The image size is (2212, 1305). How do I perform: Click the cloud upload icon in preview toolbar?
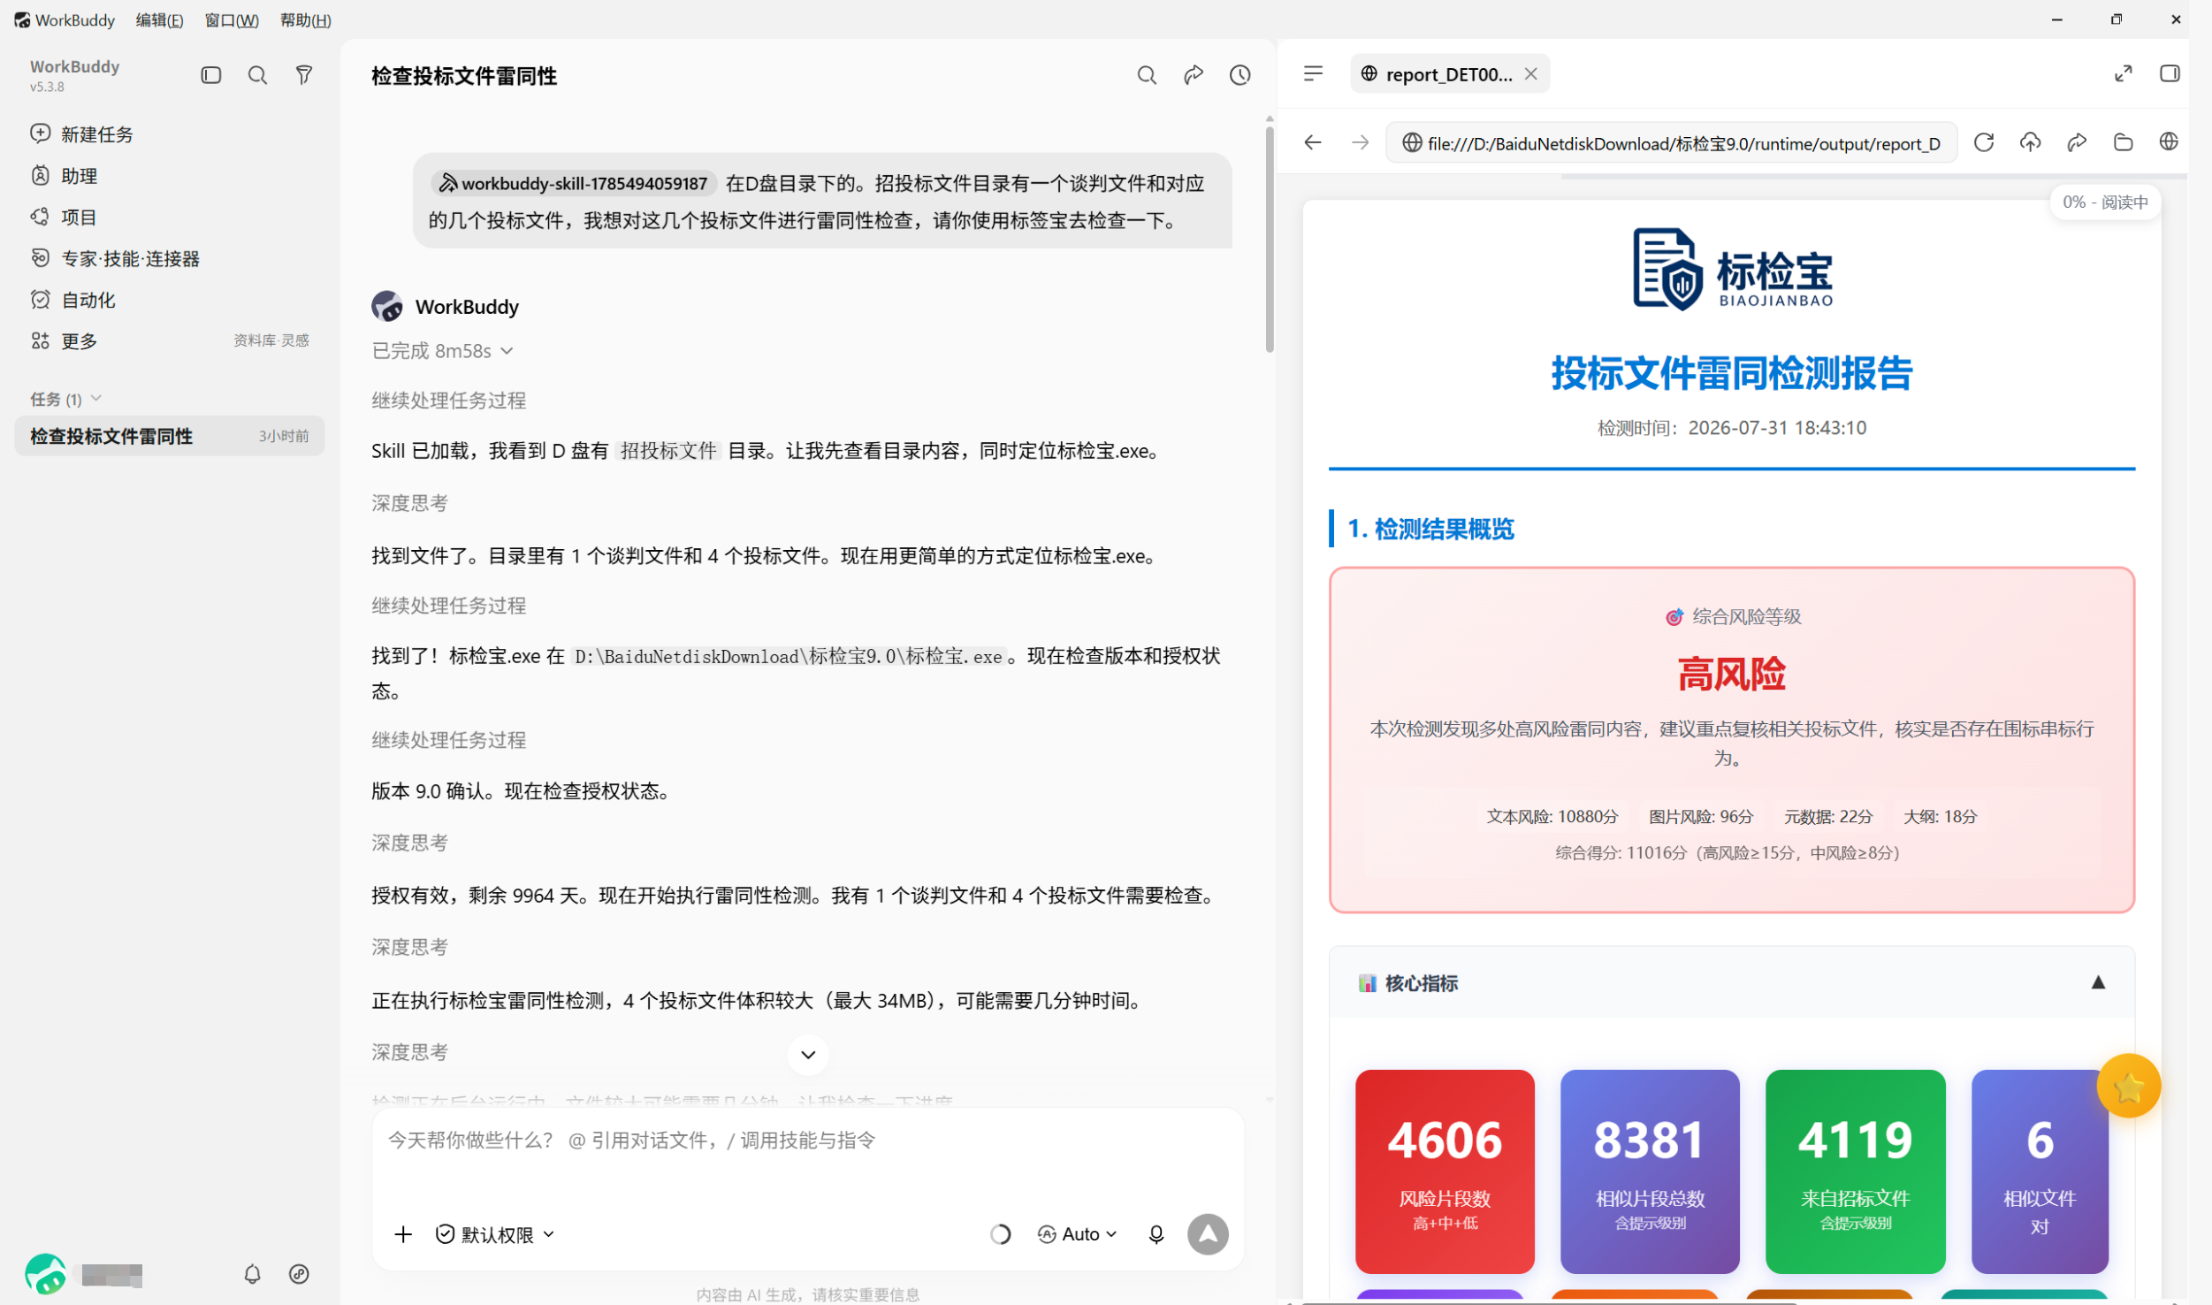(2030, 142)
